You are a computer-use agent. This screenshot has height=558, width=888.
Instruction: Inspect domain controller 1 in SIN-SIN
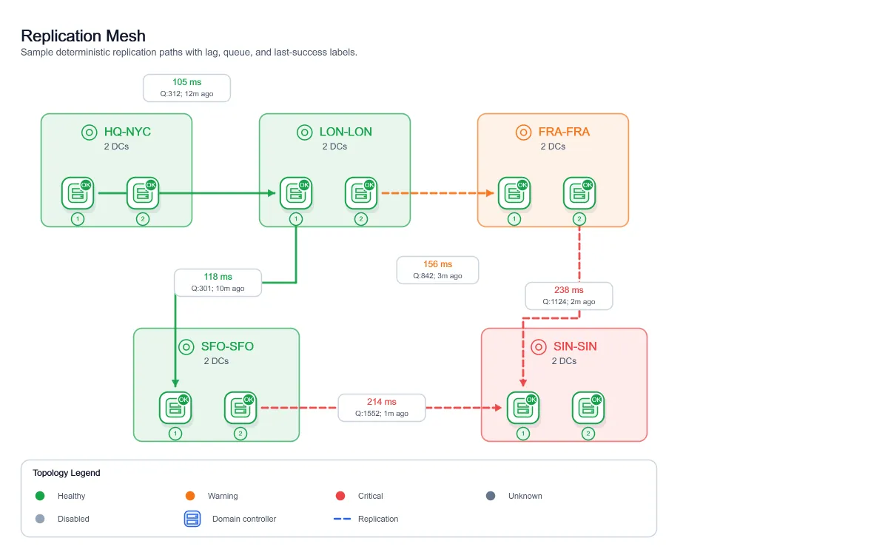click(523, 408)
